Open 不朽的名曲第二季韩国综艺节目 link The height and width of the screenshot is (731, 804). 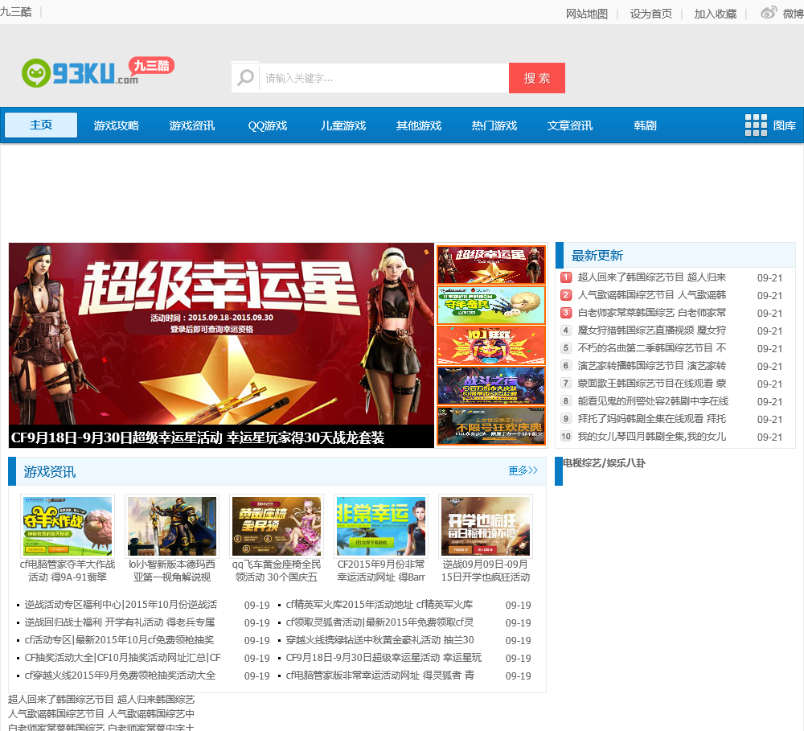click(652, 347)
